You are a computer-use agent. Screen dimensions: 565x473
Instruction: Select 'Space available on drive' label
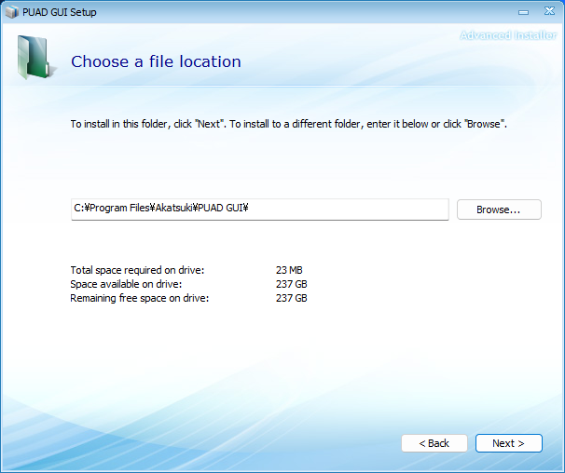point(126,284)
